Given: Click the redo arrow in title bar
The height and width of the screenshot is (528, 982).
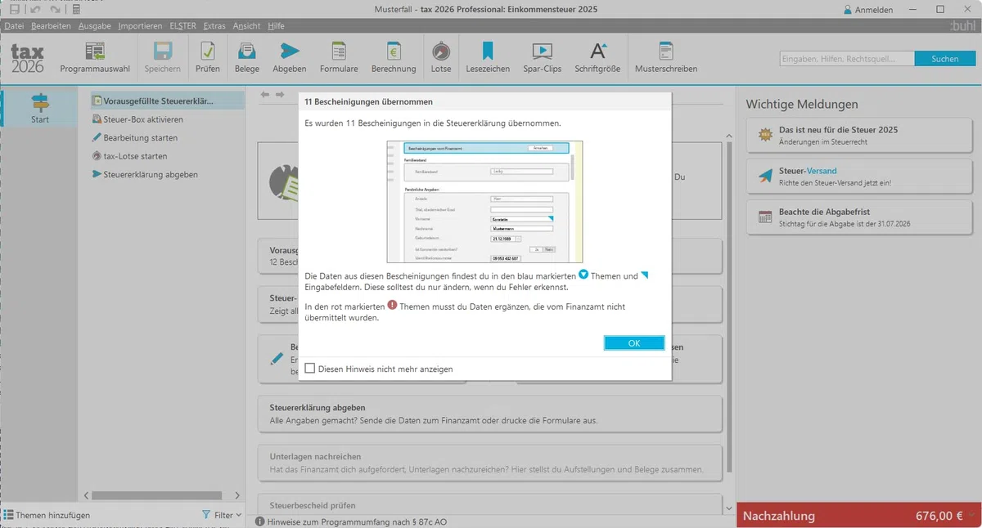Looking at the screenshot, I should click(x=55, y=9).
